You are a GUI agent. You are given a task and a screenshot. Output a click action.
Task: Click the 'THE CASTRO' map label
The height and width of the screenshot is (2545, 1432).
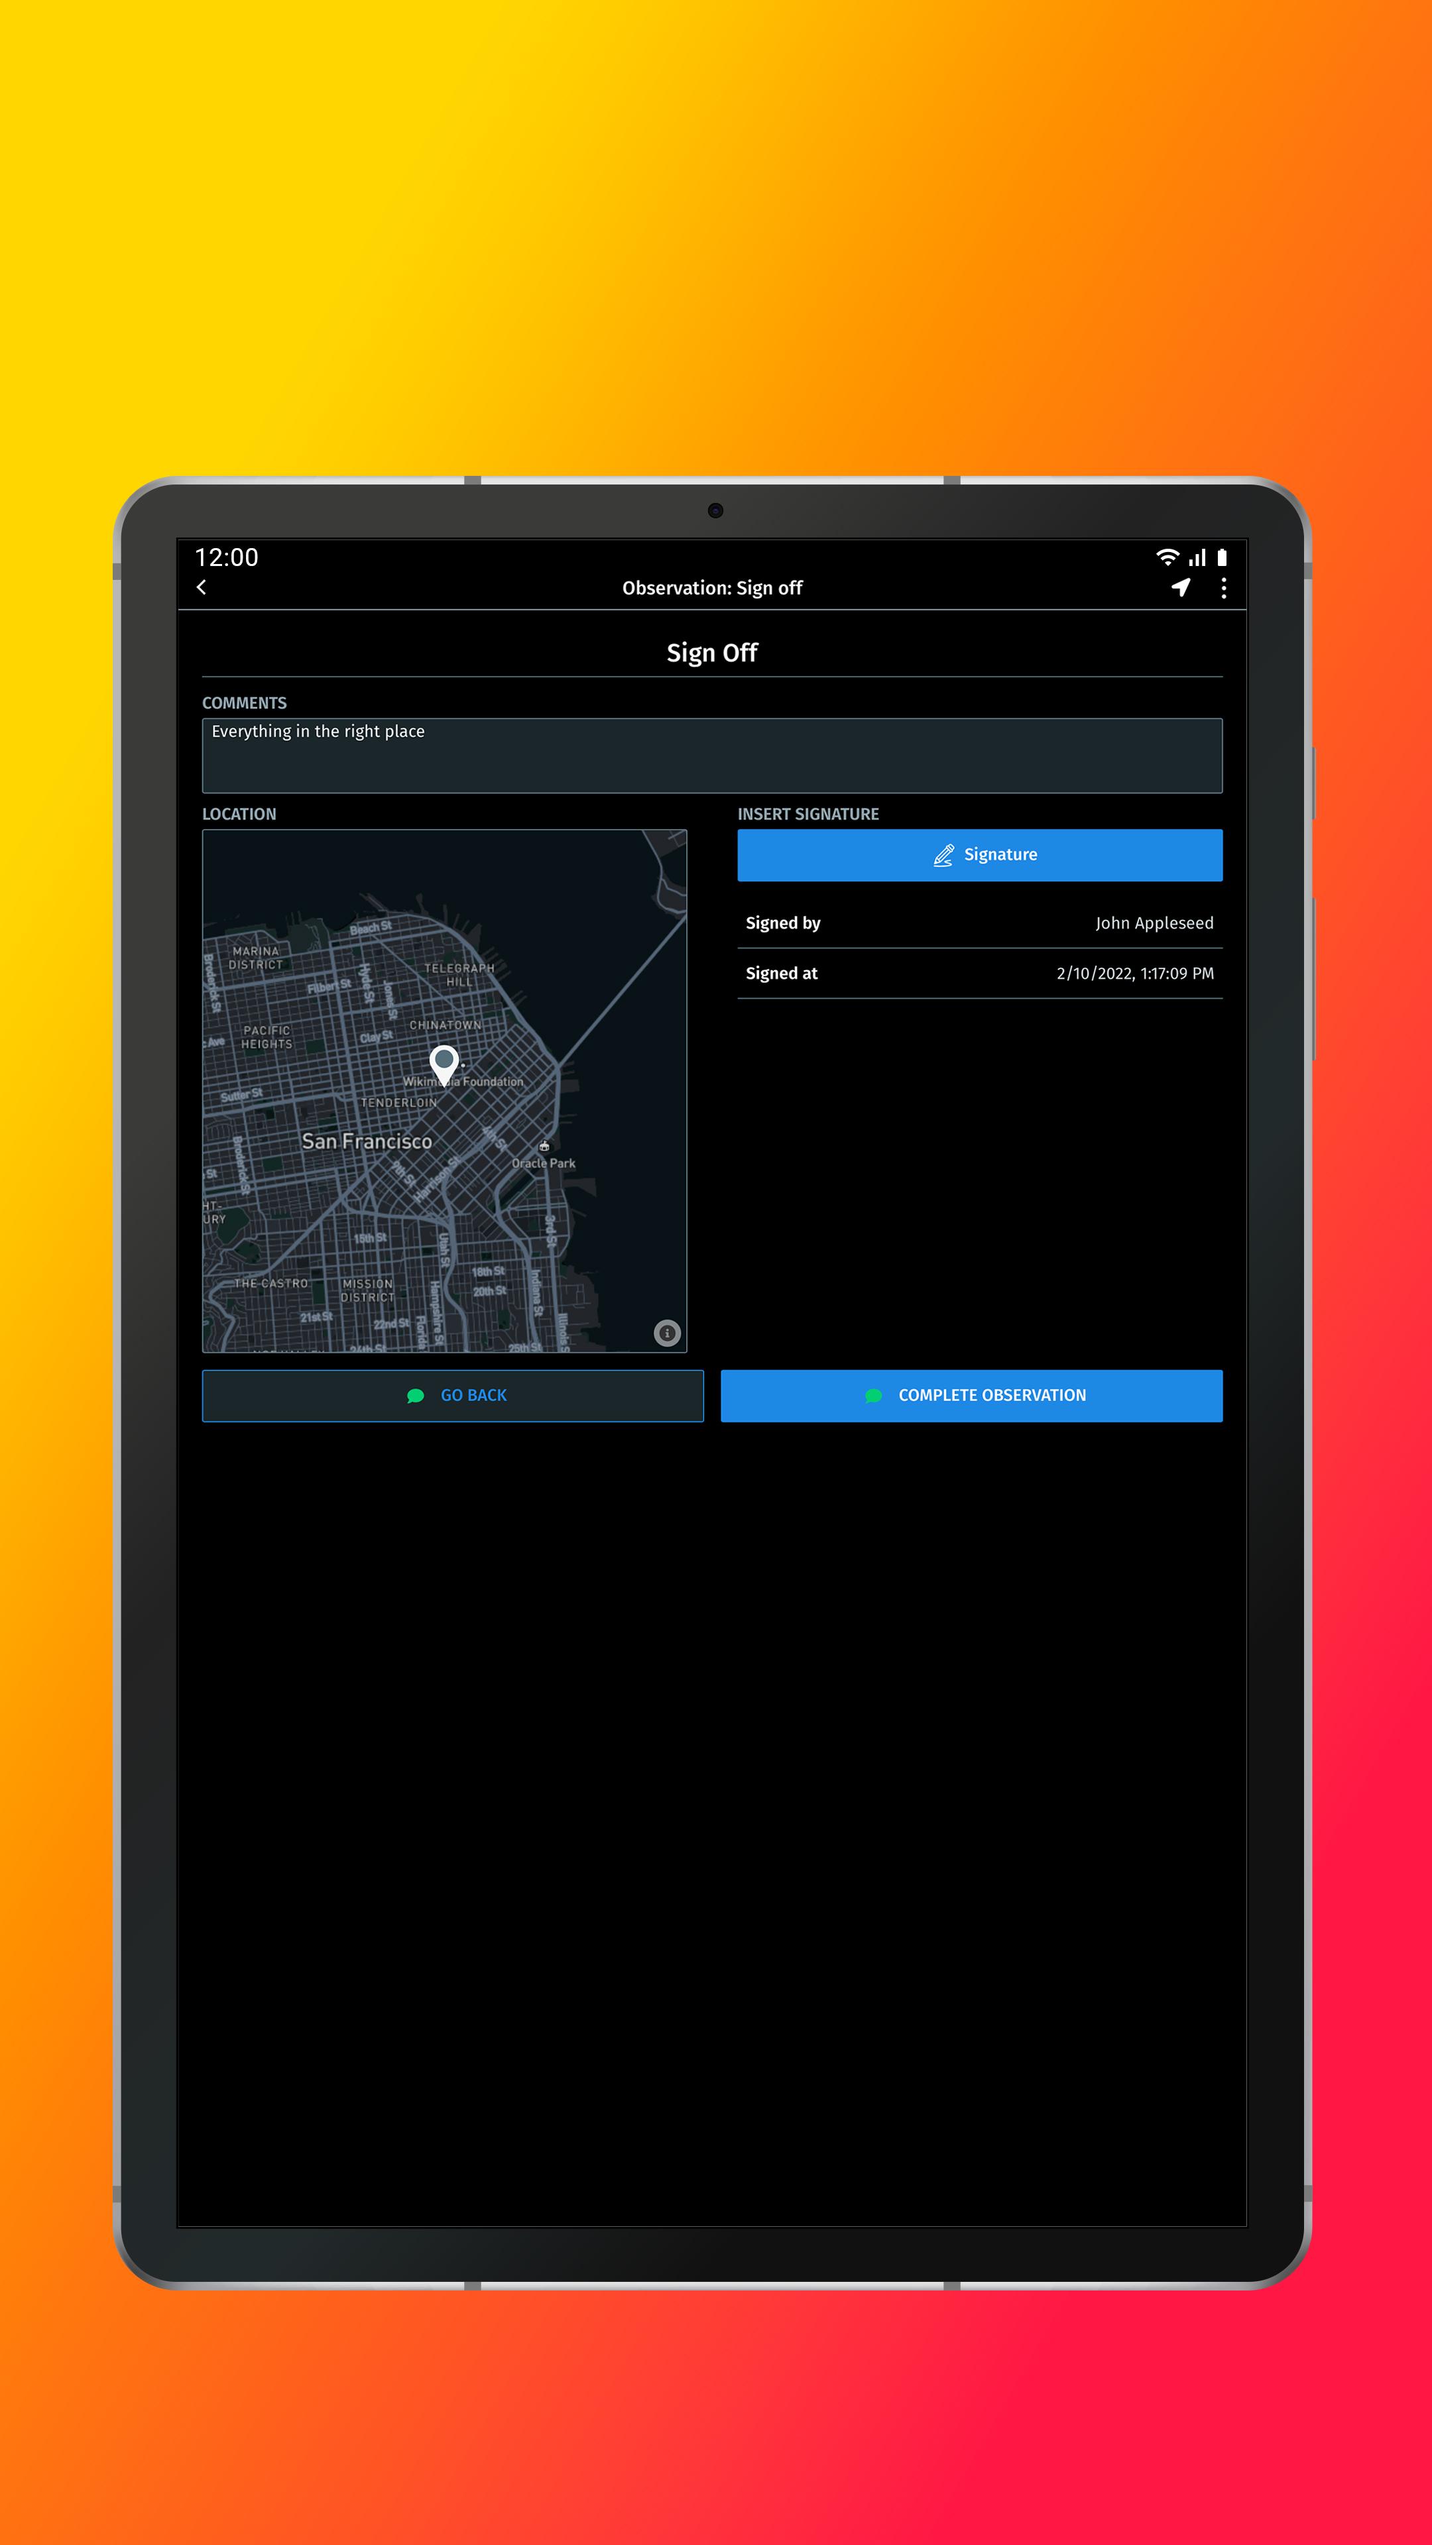270,1283
